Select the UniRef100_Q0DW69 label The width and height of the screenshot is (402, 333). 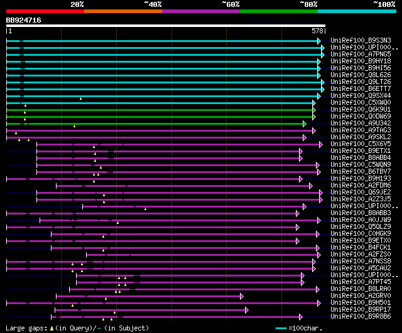(361, 117)
